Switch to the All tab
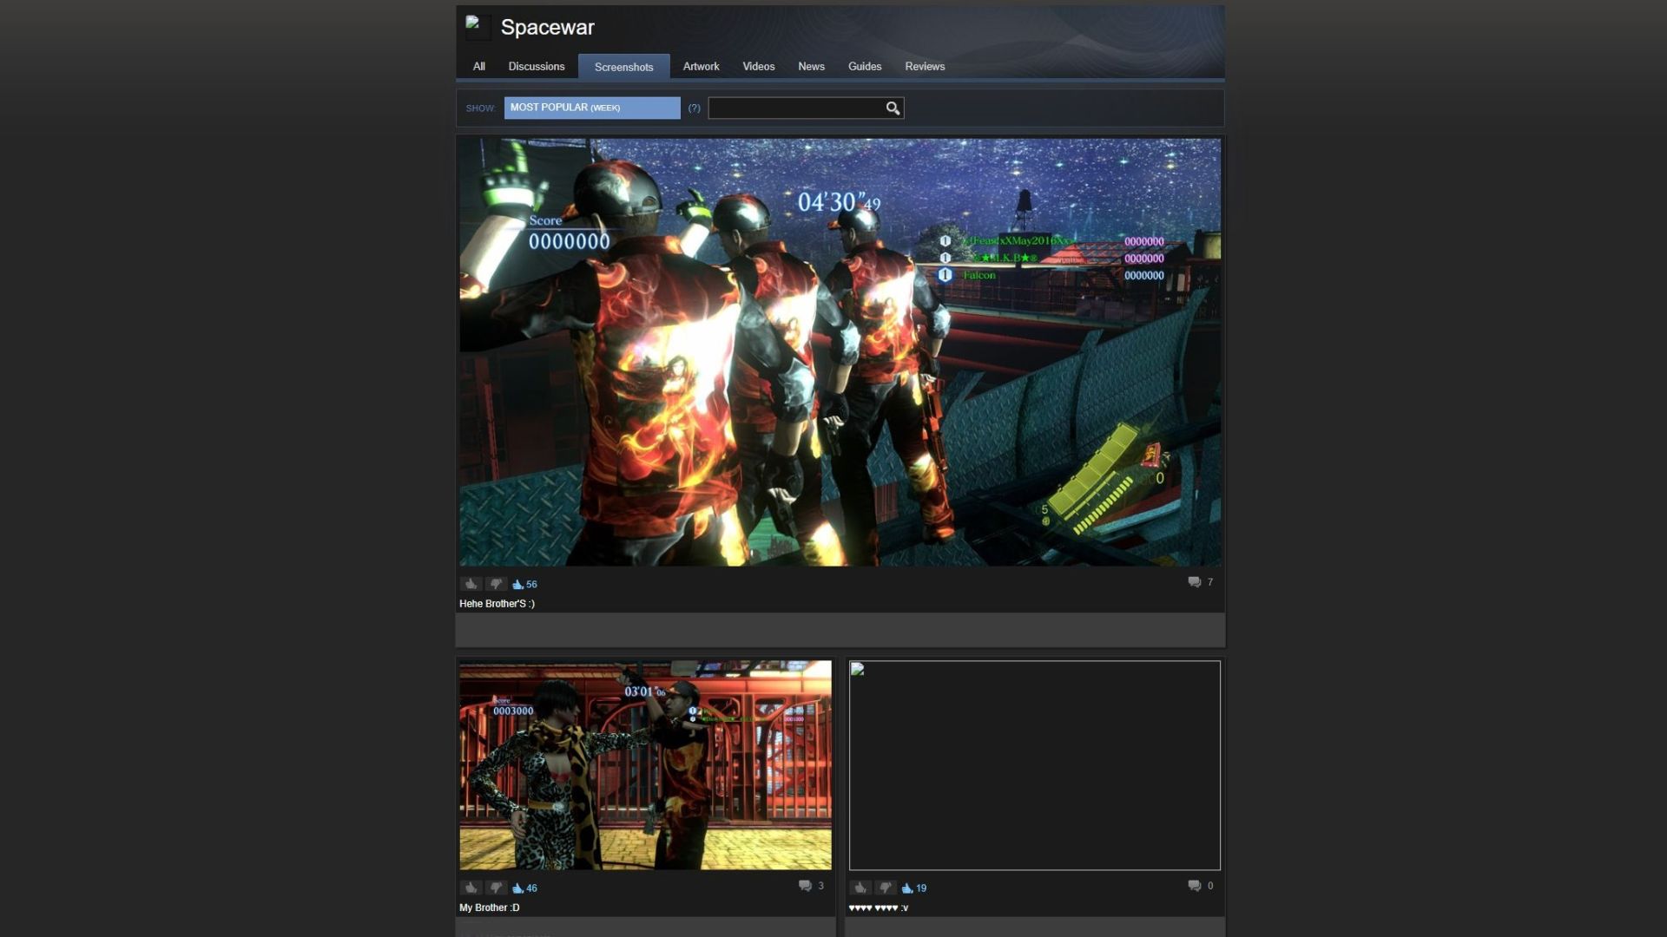 478,66
